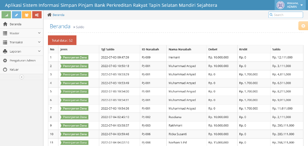Click the Beranda breadcrumb link

tap(58, 15)
